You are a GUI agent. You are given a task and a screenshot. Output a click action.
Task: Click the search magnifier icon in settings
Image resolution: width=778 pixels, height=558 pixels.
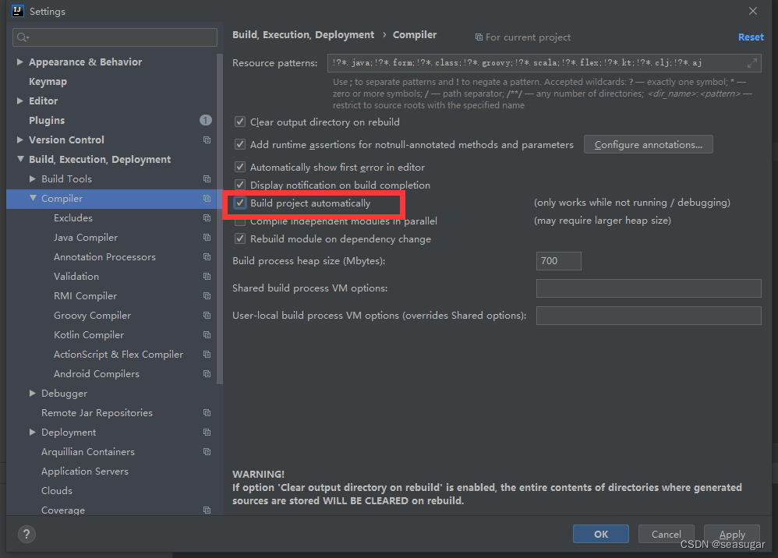coord(23,37)
